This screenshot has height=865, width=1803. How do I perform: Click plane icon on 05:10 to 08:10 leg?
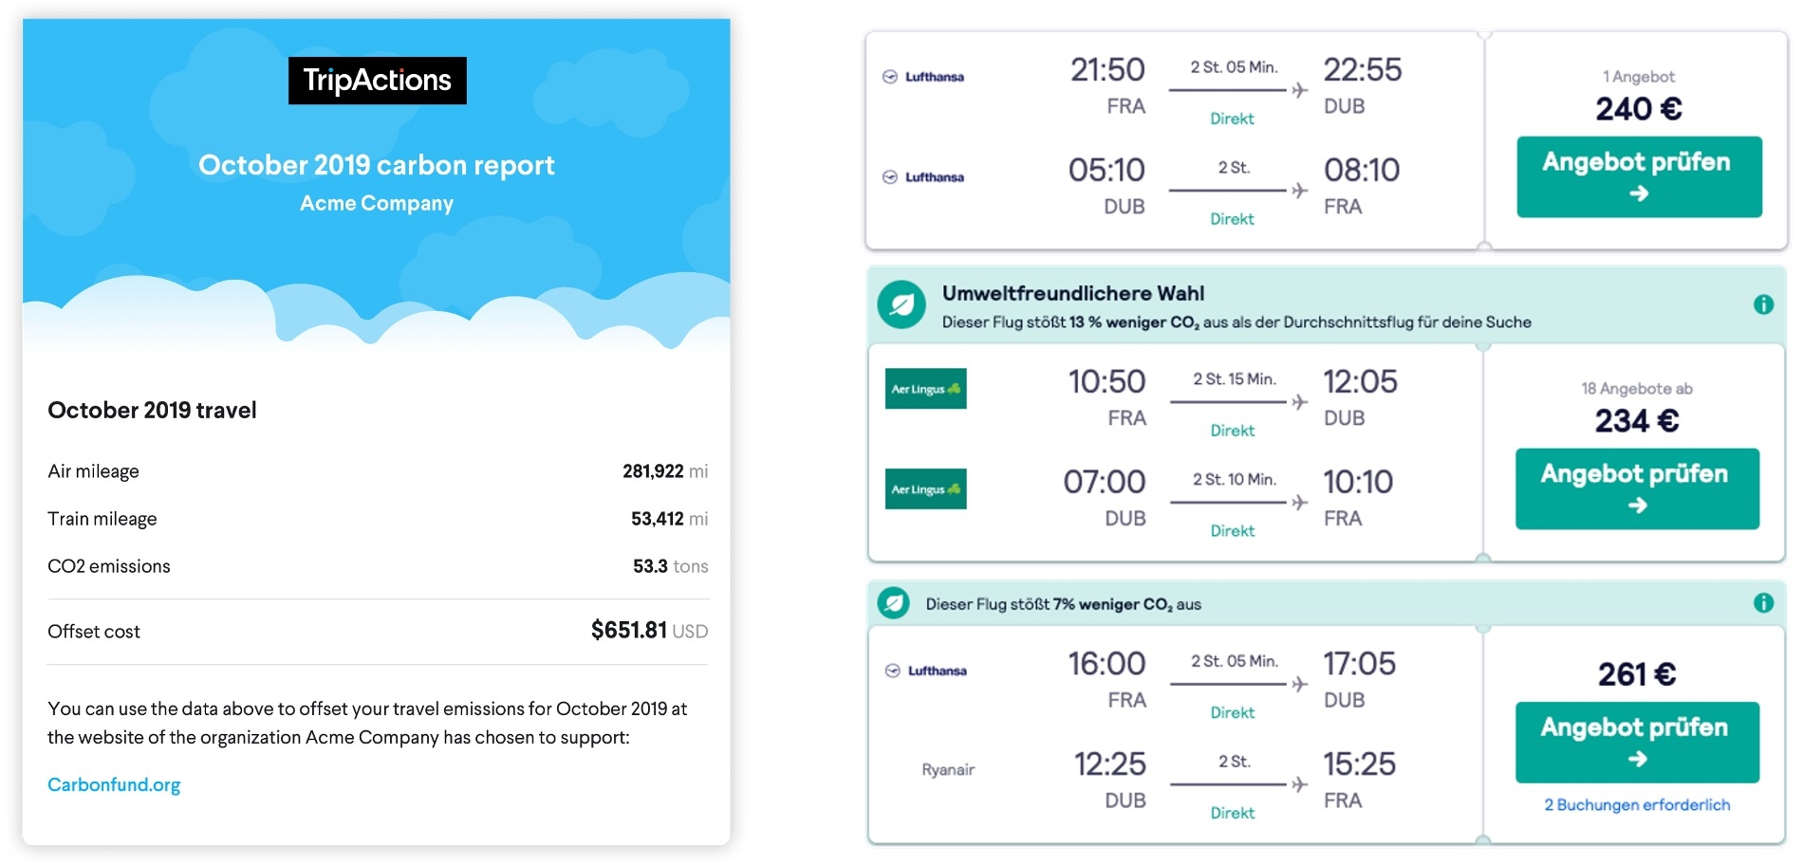[1299, 191]
